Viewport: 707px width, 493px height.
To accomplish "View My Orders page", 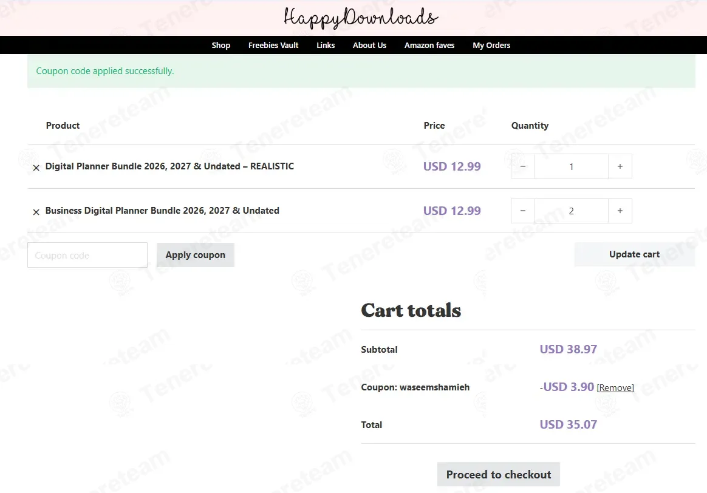I will pyautogui.click(x=491, y=45).
